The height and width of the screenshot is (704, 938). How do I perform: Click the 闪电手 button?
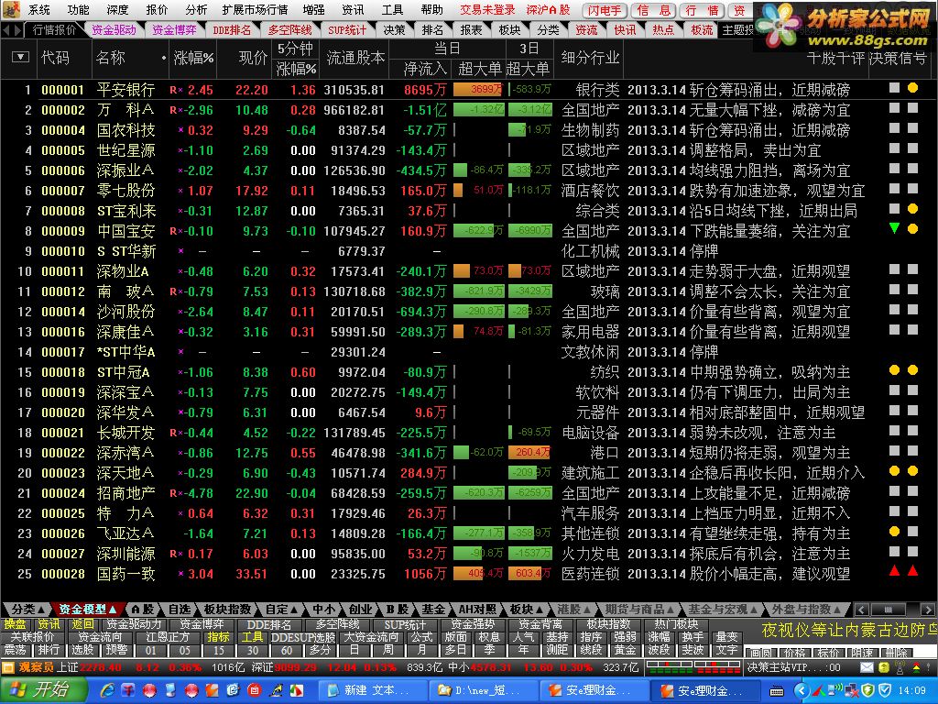tap(605, 10)
